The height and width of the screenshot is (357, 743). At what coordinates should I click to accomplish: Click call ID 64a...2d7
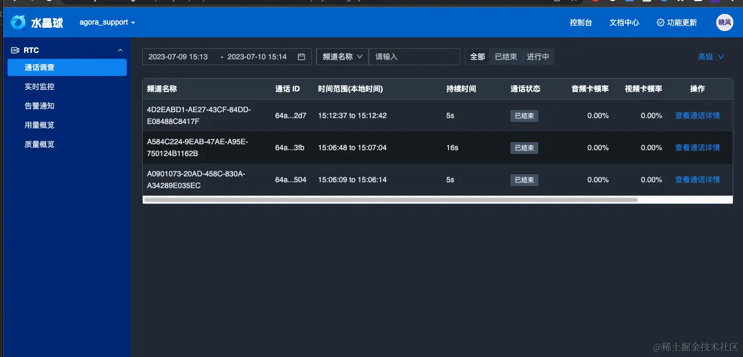291,115
